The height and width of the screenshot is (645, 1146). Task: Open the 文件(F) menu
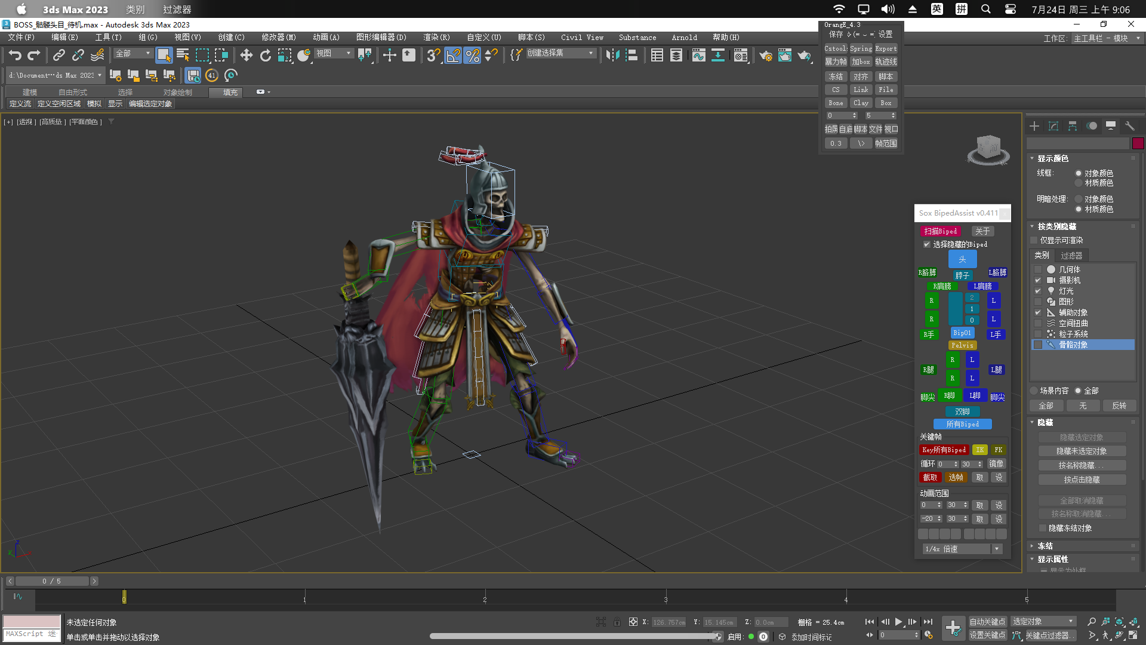(x=21, y=37)
